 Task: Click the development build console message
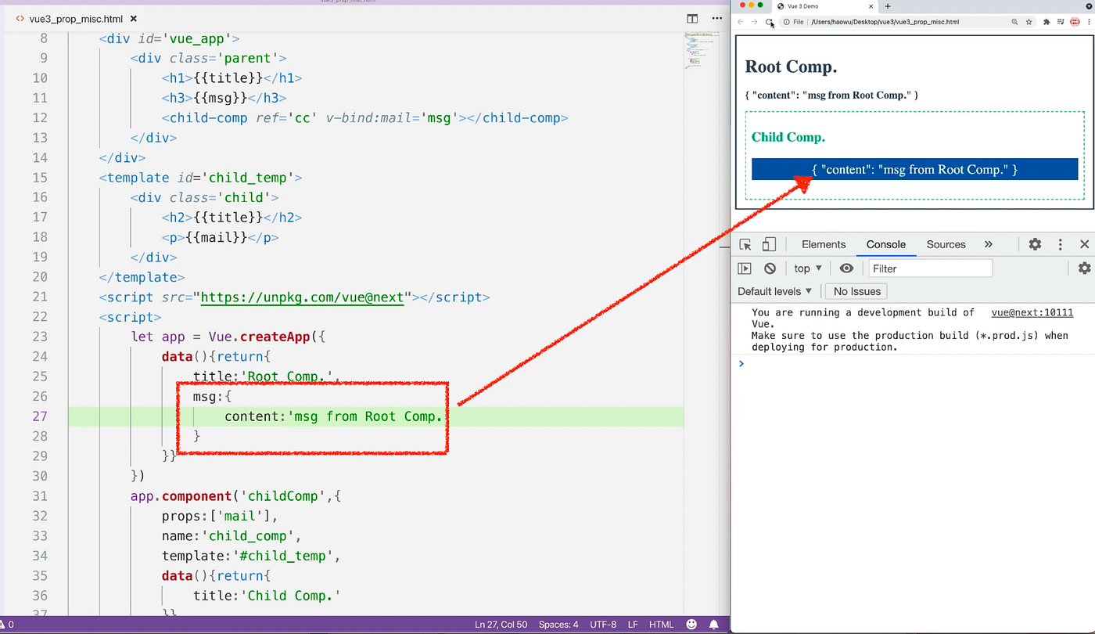click(910, 330)
